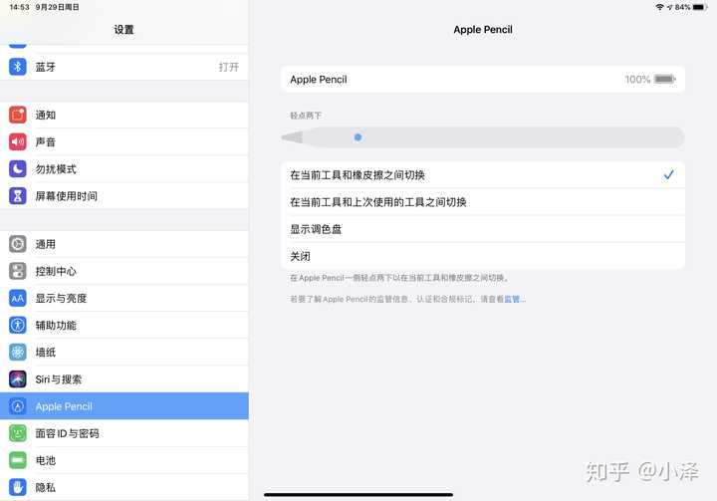
Task: Open 勿扰模式 settings
Action: (x=123, y=169)
